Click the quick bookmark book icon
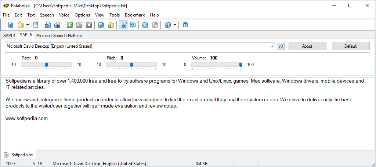The width and height of the screenshot is (376, 167). pos(167,25)
